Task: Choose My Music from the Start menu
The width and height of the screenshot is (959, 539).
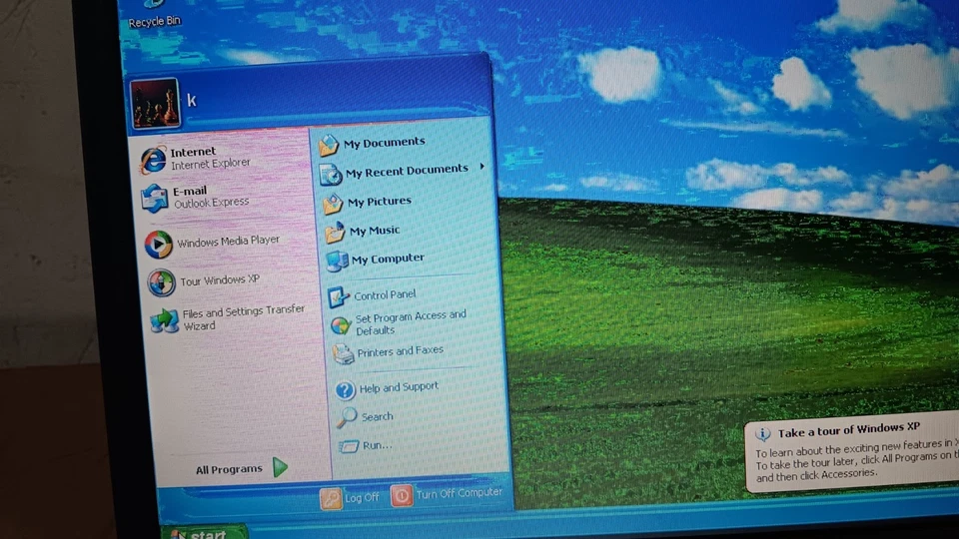Action: pyautogui.click(x=375, y=231)
